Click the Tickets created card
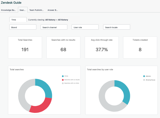160x118 pixels. pos(140,47)
